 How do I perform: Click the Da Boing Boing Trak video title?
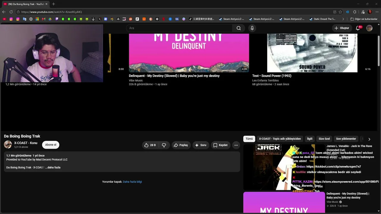[x=22, y=136]
